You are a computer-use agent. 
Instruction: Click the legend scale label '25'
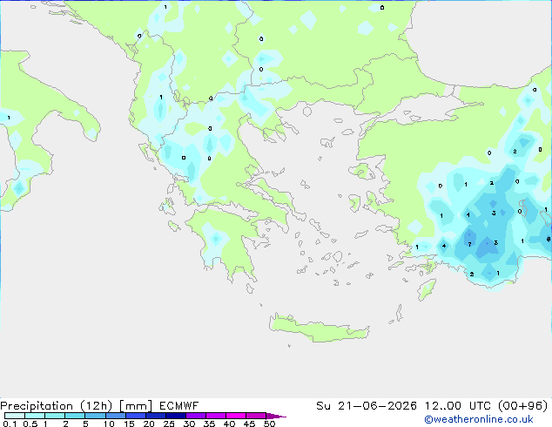169,424
